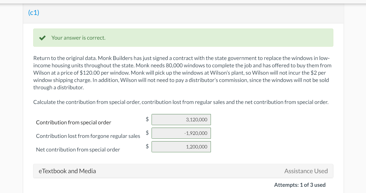The height and width of the screenshot is (193, 366).
Task: Click the eTextbook and Media text
Action: pyautogui.click(x=67, y=171)
